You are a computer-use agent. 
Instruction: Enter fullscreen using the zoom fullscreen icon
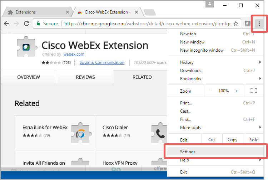(x=254, y=91)
